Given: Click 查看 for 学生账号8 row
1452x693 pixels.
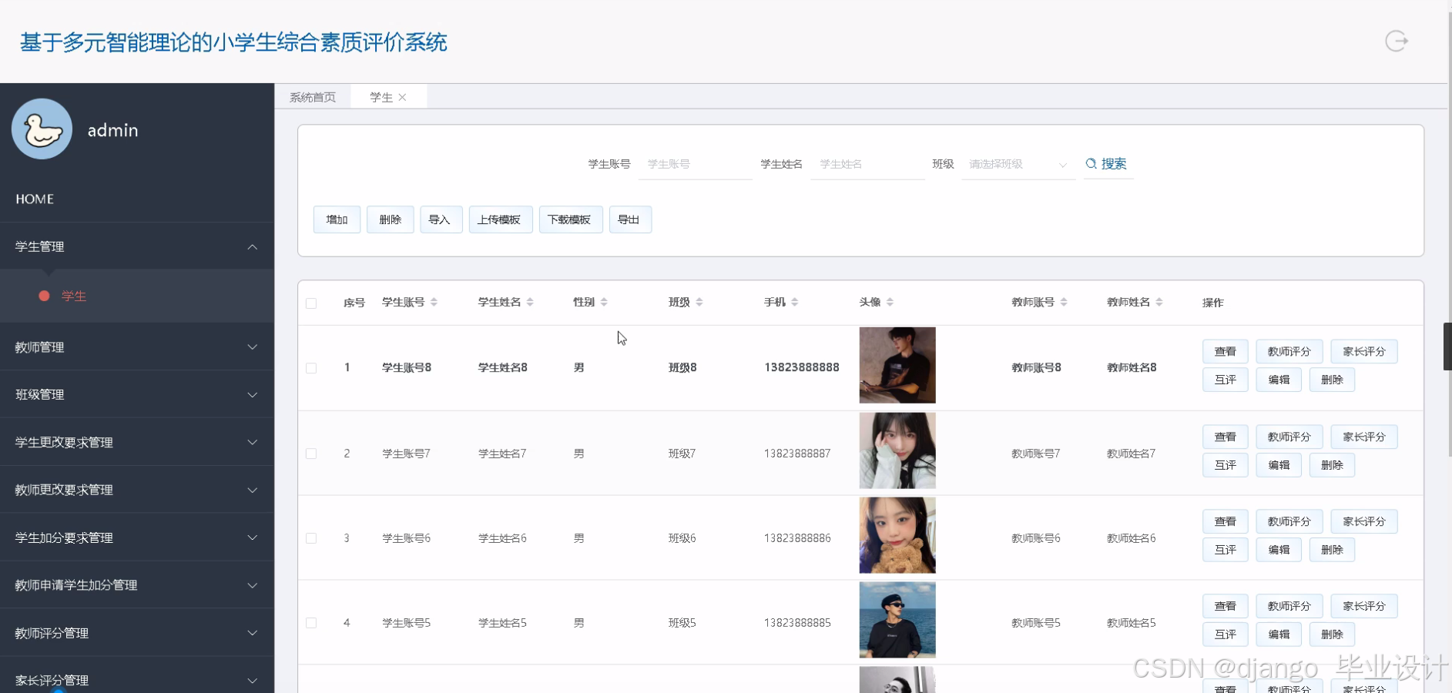Looking at the screenshot, I should pos(1225,351).
